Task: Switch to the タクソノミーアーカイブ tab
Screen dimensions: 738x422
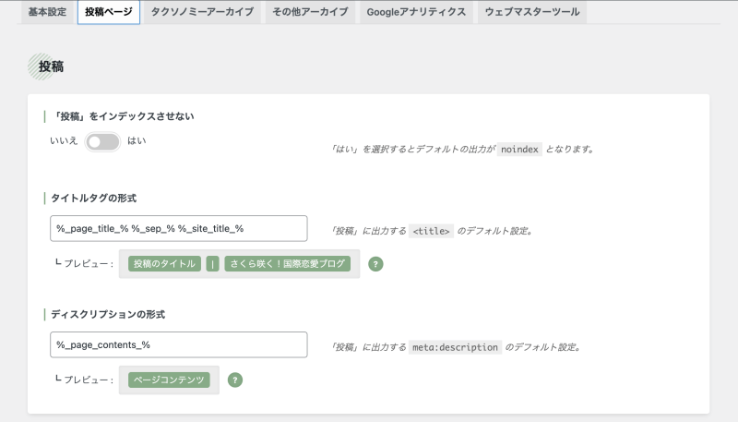Action: point(202,12)
